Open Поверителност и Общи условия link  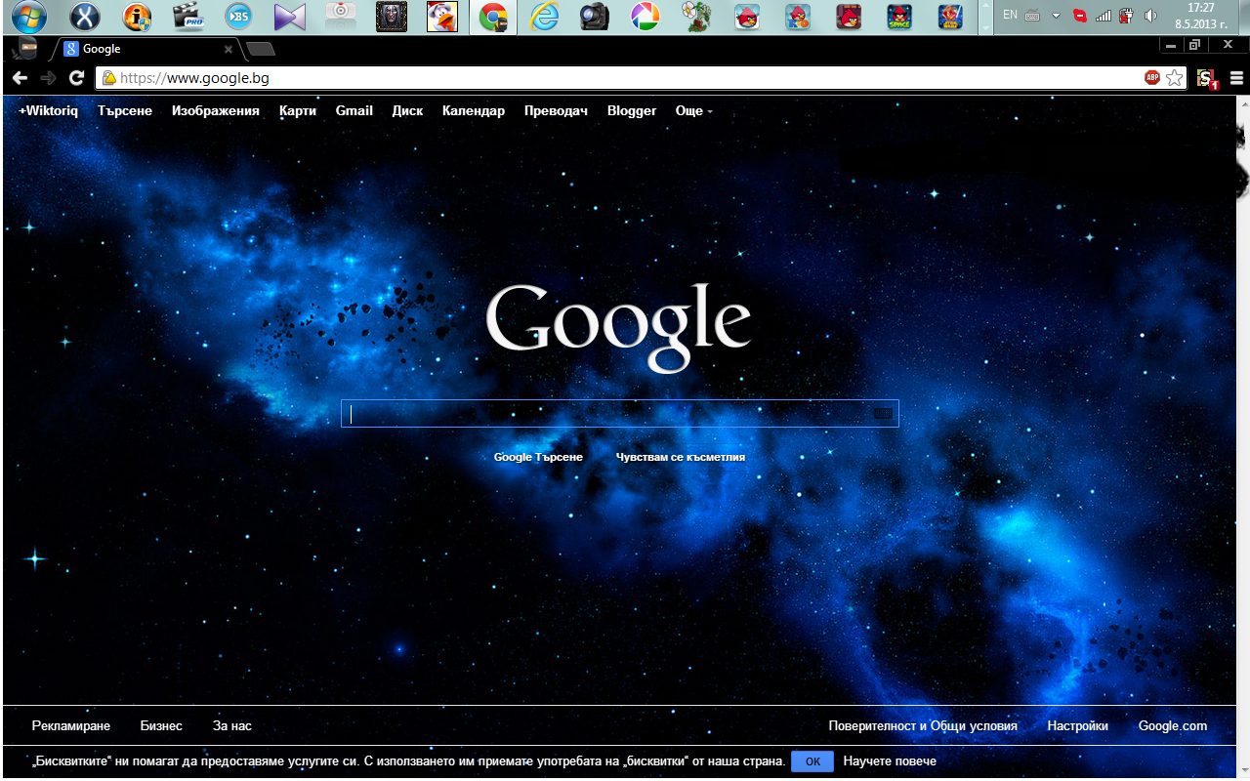[x=923, y=726]
